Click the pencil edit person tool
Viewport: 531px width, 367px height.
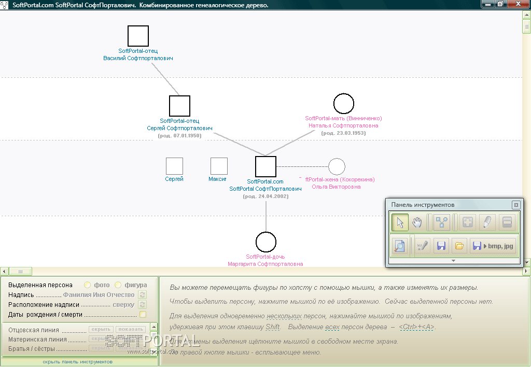coord(487,222)
